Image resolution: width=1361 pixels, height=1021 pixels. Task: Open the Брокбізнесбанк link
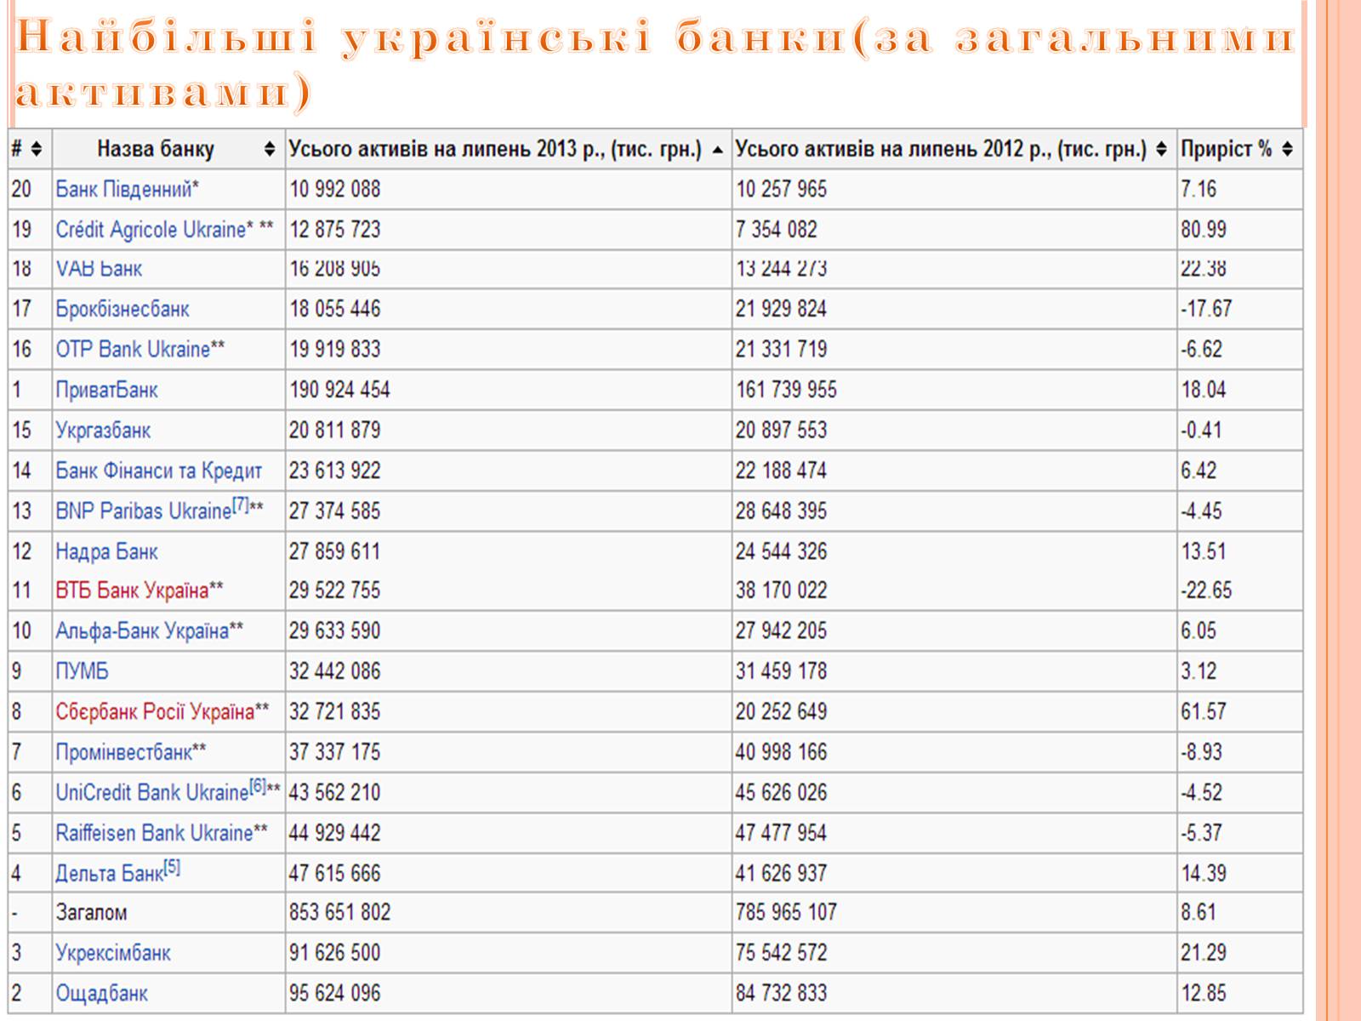pos(122,309)
